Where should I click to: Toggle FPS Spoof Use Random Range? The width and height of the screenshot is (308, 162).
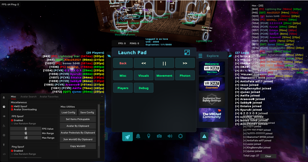point(12,123)
